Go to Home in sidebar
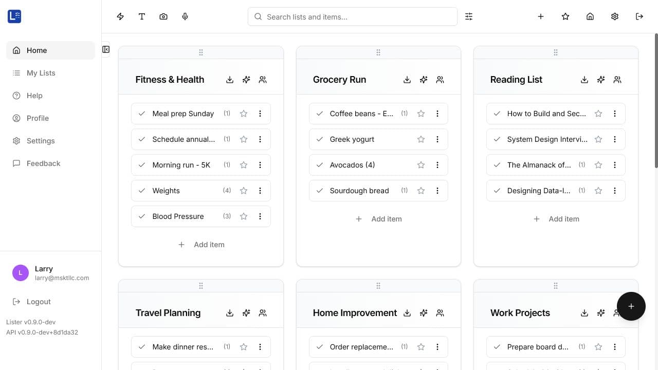The width and height of the screenshot is (658, 370). pos(50,50)
